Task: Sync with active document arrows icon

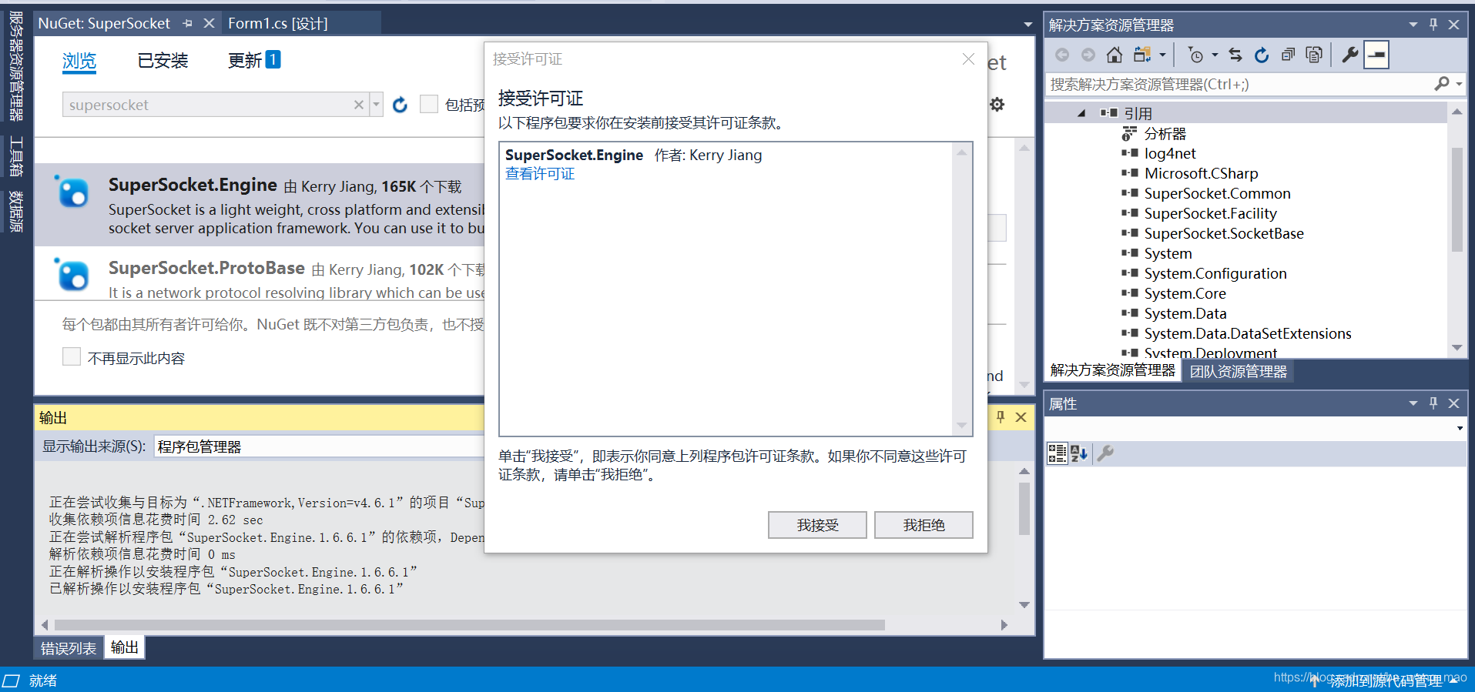Action: click(x=1235, y=55)
